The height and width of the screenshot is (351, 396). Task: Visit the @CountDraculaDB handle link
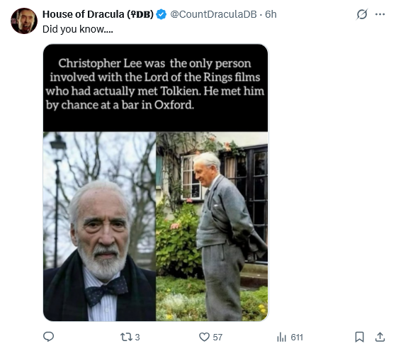point(213,14)
